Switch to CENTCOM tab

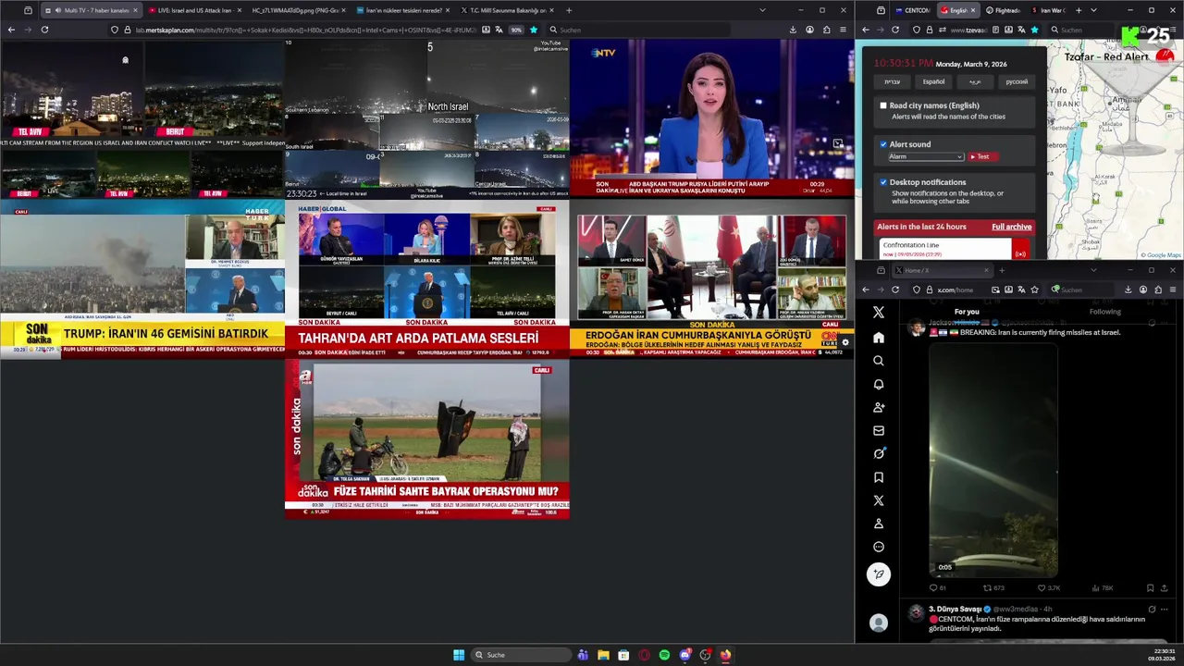pos(912,10)
